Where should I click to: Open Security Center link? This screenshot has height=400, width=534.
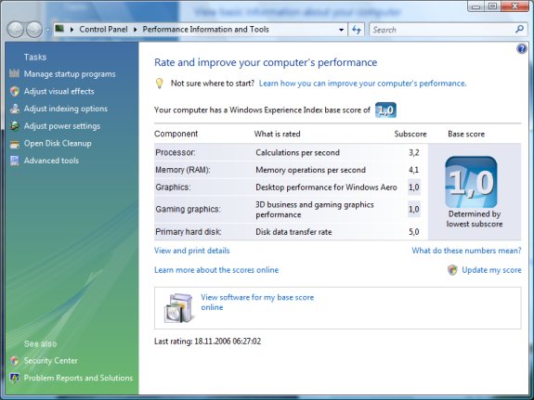[50, 361]
